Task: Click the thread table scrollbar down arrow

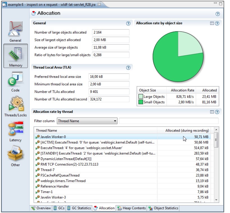Action: [x=216, y=200]
